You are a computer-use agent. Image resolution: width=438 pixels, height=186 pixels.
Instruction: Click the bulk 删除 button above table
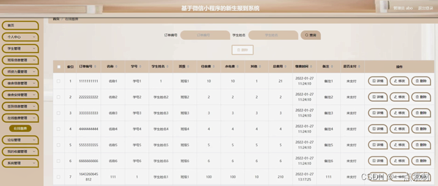[243, 50]
